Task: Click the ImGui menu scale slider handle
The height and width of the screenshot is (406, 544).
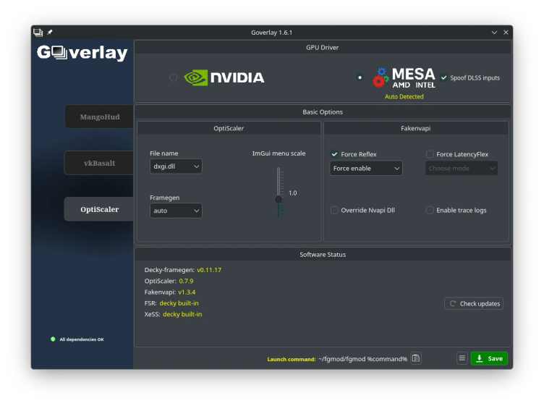Action: [x=279, y=199]
